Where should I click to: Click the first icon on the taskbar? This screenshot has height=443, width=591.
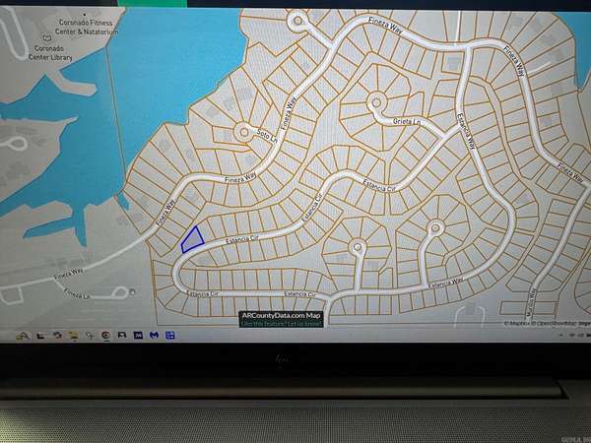22,335
